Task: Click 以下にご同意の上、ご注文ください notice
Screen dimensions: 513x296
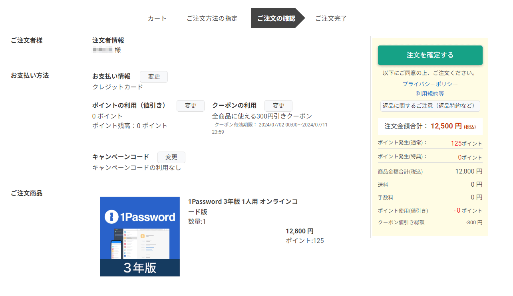Action: [430, 73]
